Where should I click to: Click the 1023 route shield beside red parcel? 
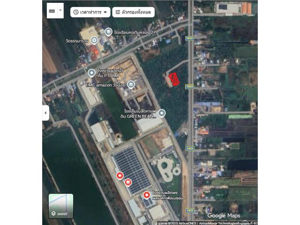[189, 86]
